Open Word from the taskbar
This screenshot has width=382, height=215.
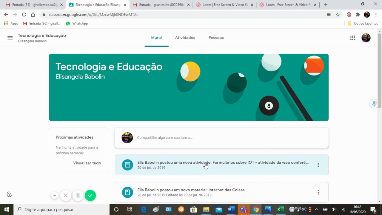231,209
